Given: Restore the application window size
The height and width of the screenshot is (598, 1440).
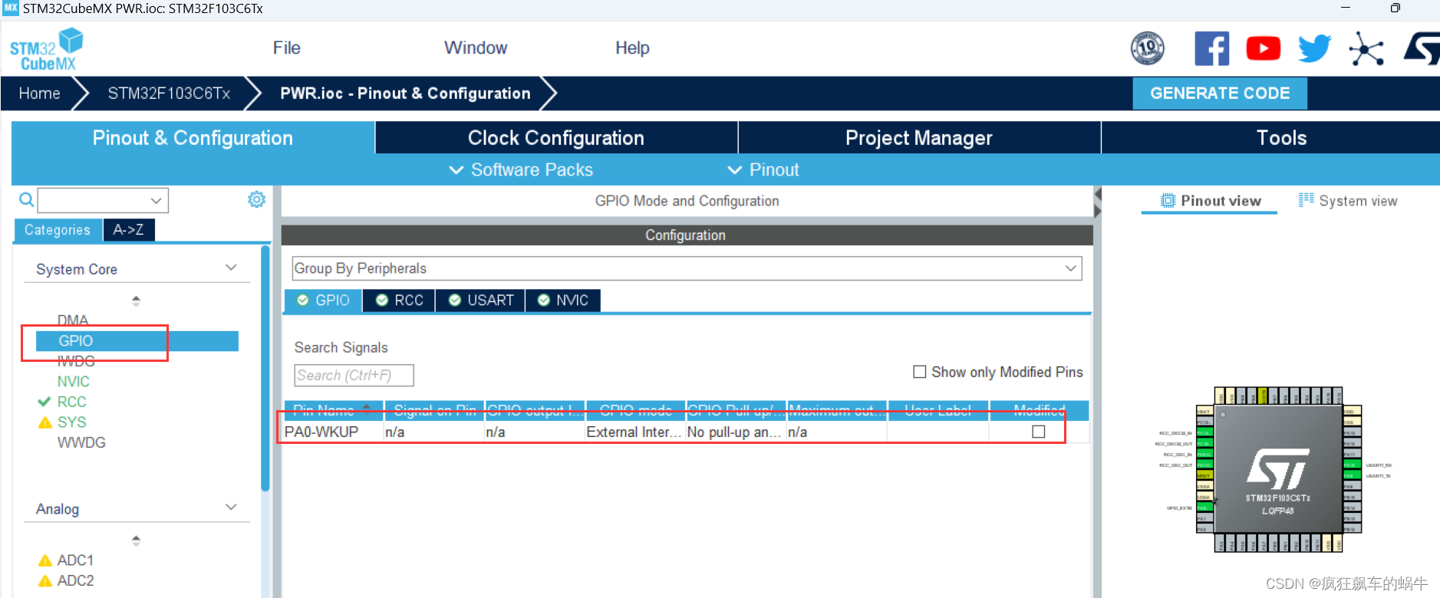Looking at the screenshot, I should coord(1395,8).
